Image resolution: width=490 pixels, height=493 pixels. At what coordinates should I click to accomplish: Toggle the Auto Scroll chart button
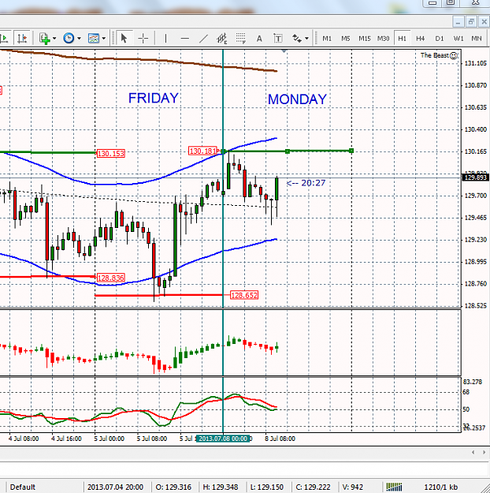pyautogui.click(x=5, y=39)
